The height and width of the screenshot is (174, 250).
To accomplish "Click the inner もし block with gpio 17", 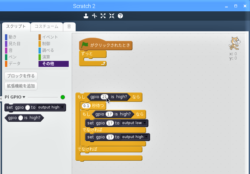I will point(86,114).
